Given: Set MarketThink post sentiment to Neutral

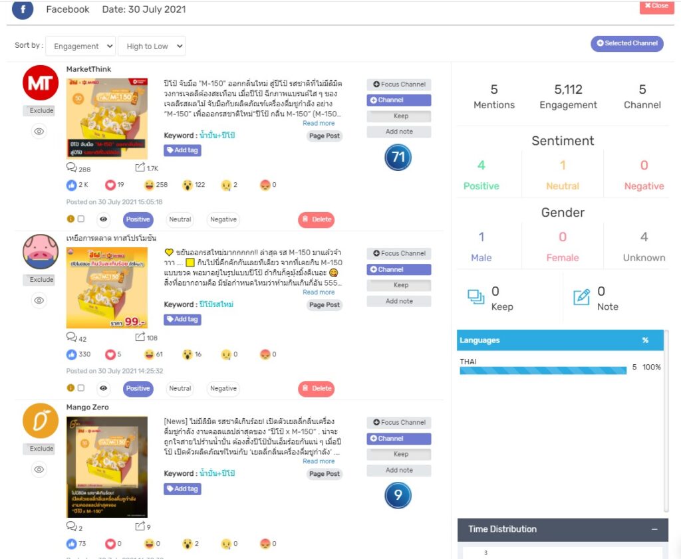Looking at the screenshot, I should pyautogui.click(x=180, y=219).
